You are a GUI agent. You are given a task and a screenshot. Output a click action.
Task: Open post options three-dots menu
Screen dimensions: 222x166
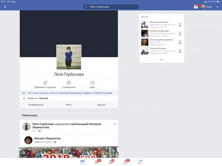[115, 124]
